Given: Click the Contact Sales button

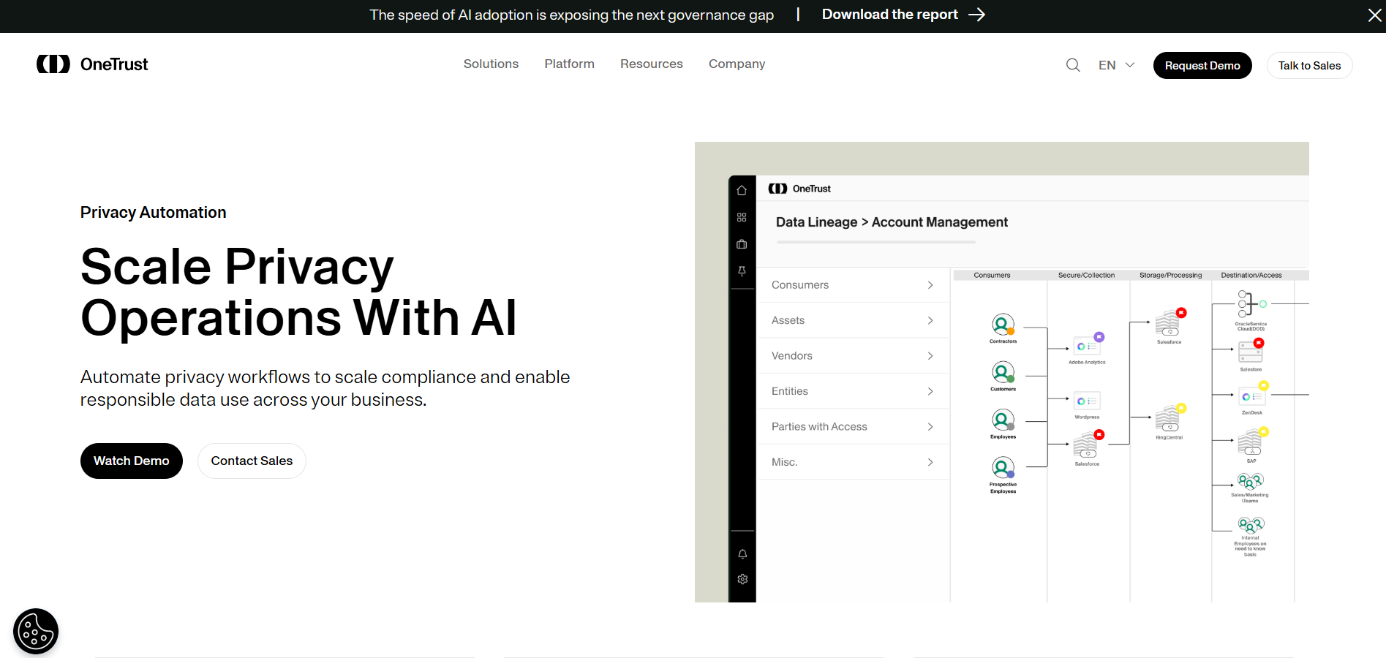Looking at the screenshot, I should tap(252, 461).
